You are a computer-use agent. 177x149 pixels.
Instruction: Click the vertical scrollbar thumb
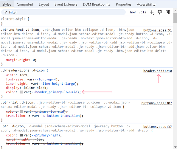tap(175, 18)
